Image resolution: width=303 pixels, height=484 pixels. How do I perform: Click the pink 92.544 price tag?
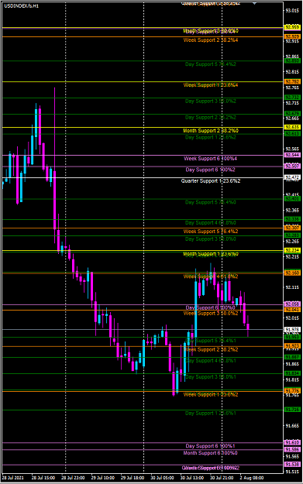pyautogui.click(x=292, y=155)
